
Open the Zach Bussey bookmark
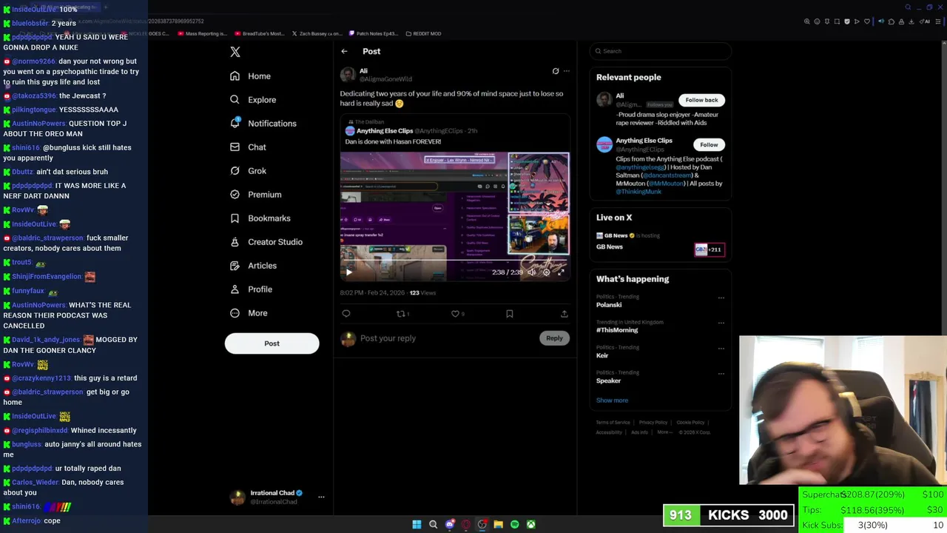pos(316,33)
